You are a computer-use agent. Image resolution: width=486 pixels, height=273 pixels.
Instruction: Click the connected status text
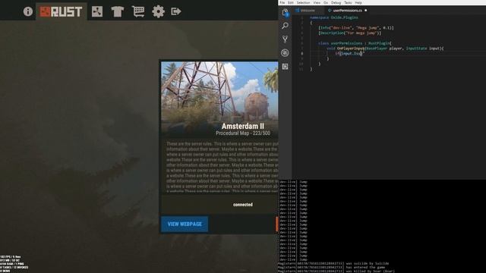pyautogui.click(x=243, y=205)
